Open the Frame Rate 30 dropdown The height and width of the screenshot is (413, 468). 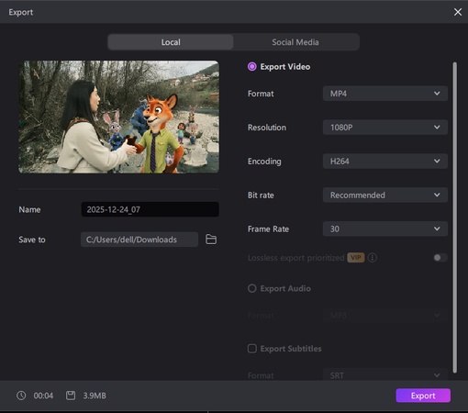coord(385,229)
